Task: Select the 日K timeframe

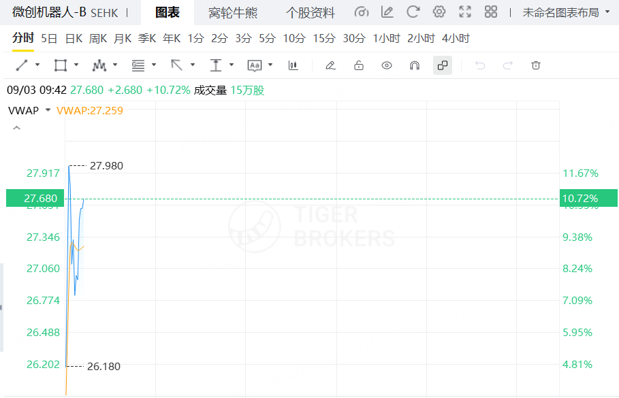Action: [74, 38]
